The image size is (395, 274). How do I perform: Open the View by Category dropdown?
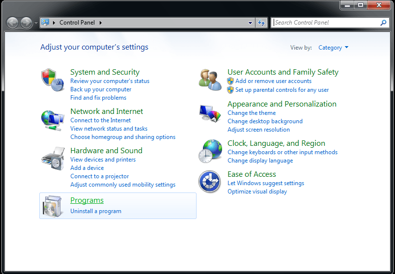(333, 48)
